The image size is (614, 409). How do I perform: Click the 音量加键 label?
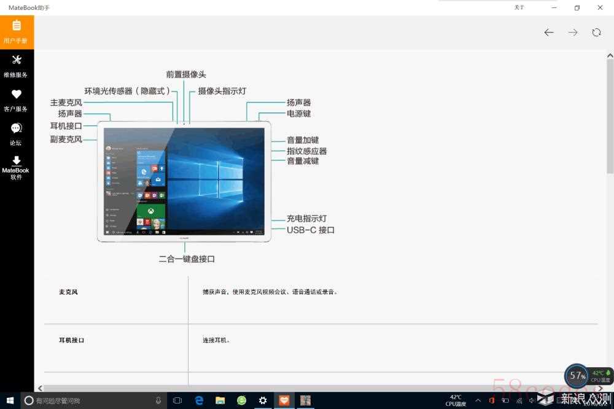pos(303,140)
